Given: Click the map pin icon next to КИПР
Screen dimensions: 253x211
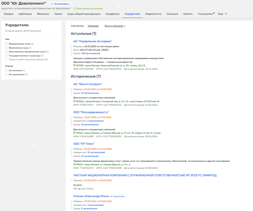Looking at the screenshot, I should 74,185.
